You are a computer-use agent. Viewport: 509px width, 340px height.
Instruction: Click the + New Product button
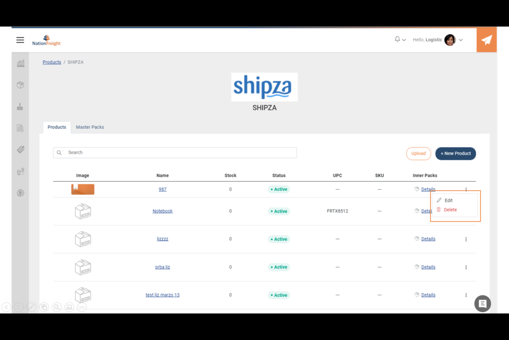(455, 153)
